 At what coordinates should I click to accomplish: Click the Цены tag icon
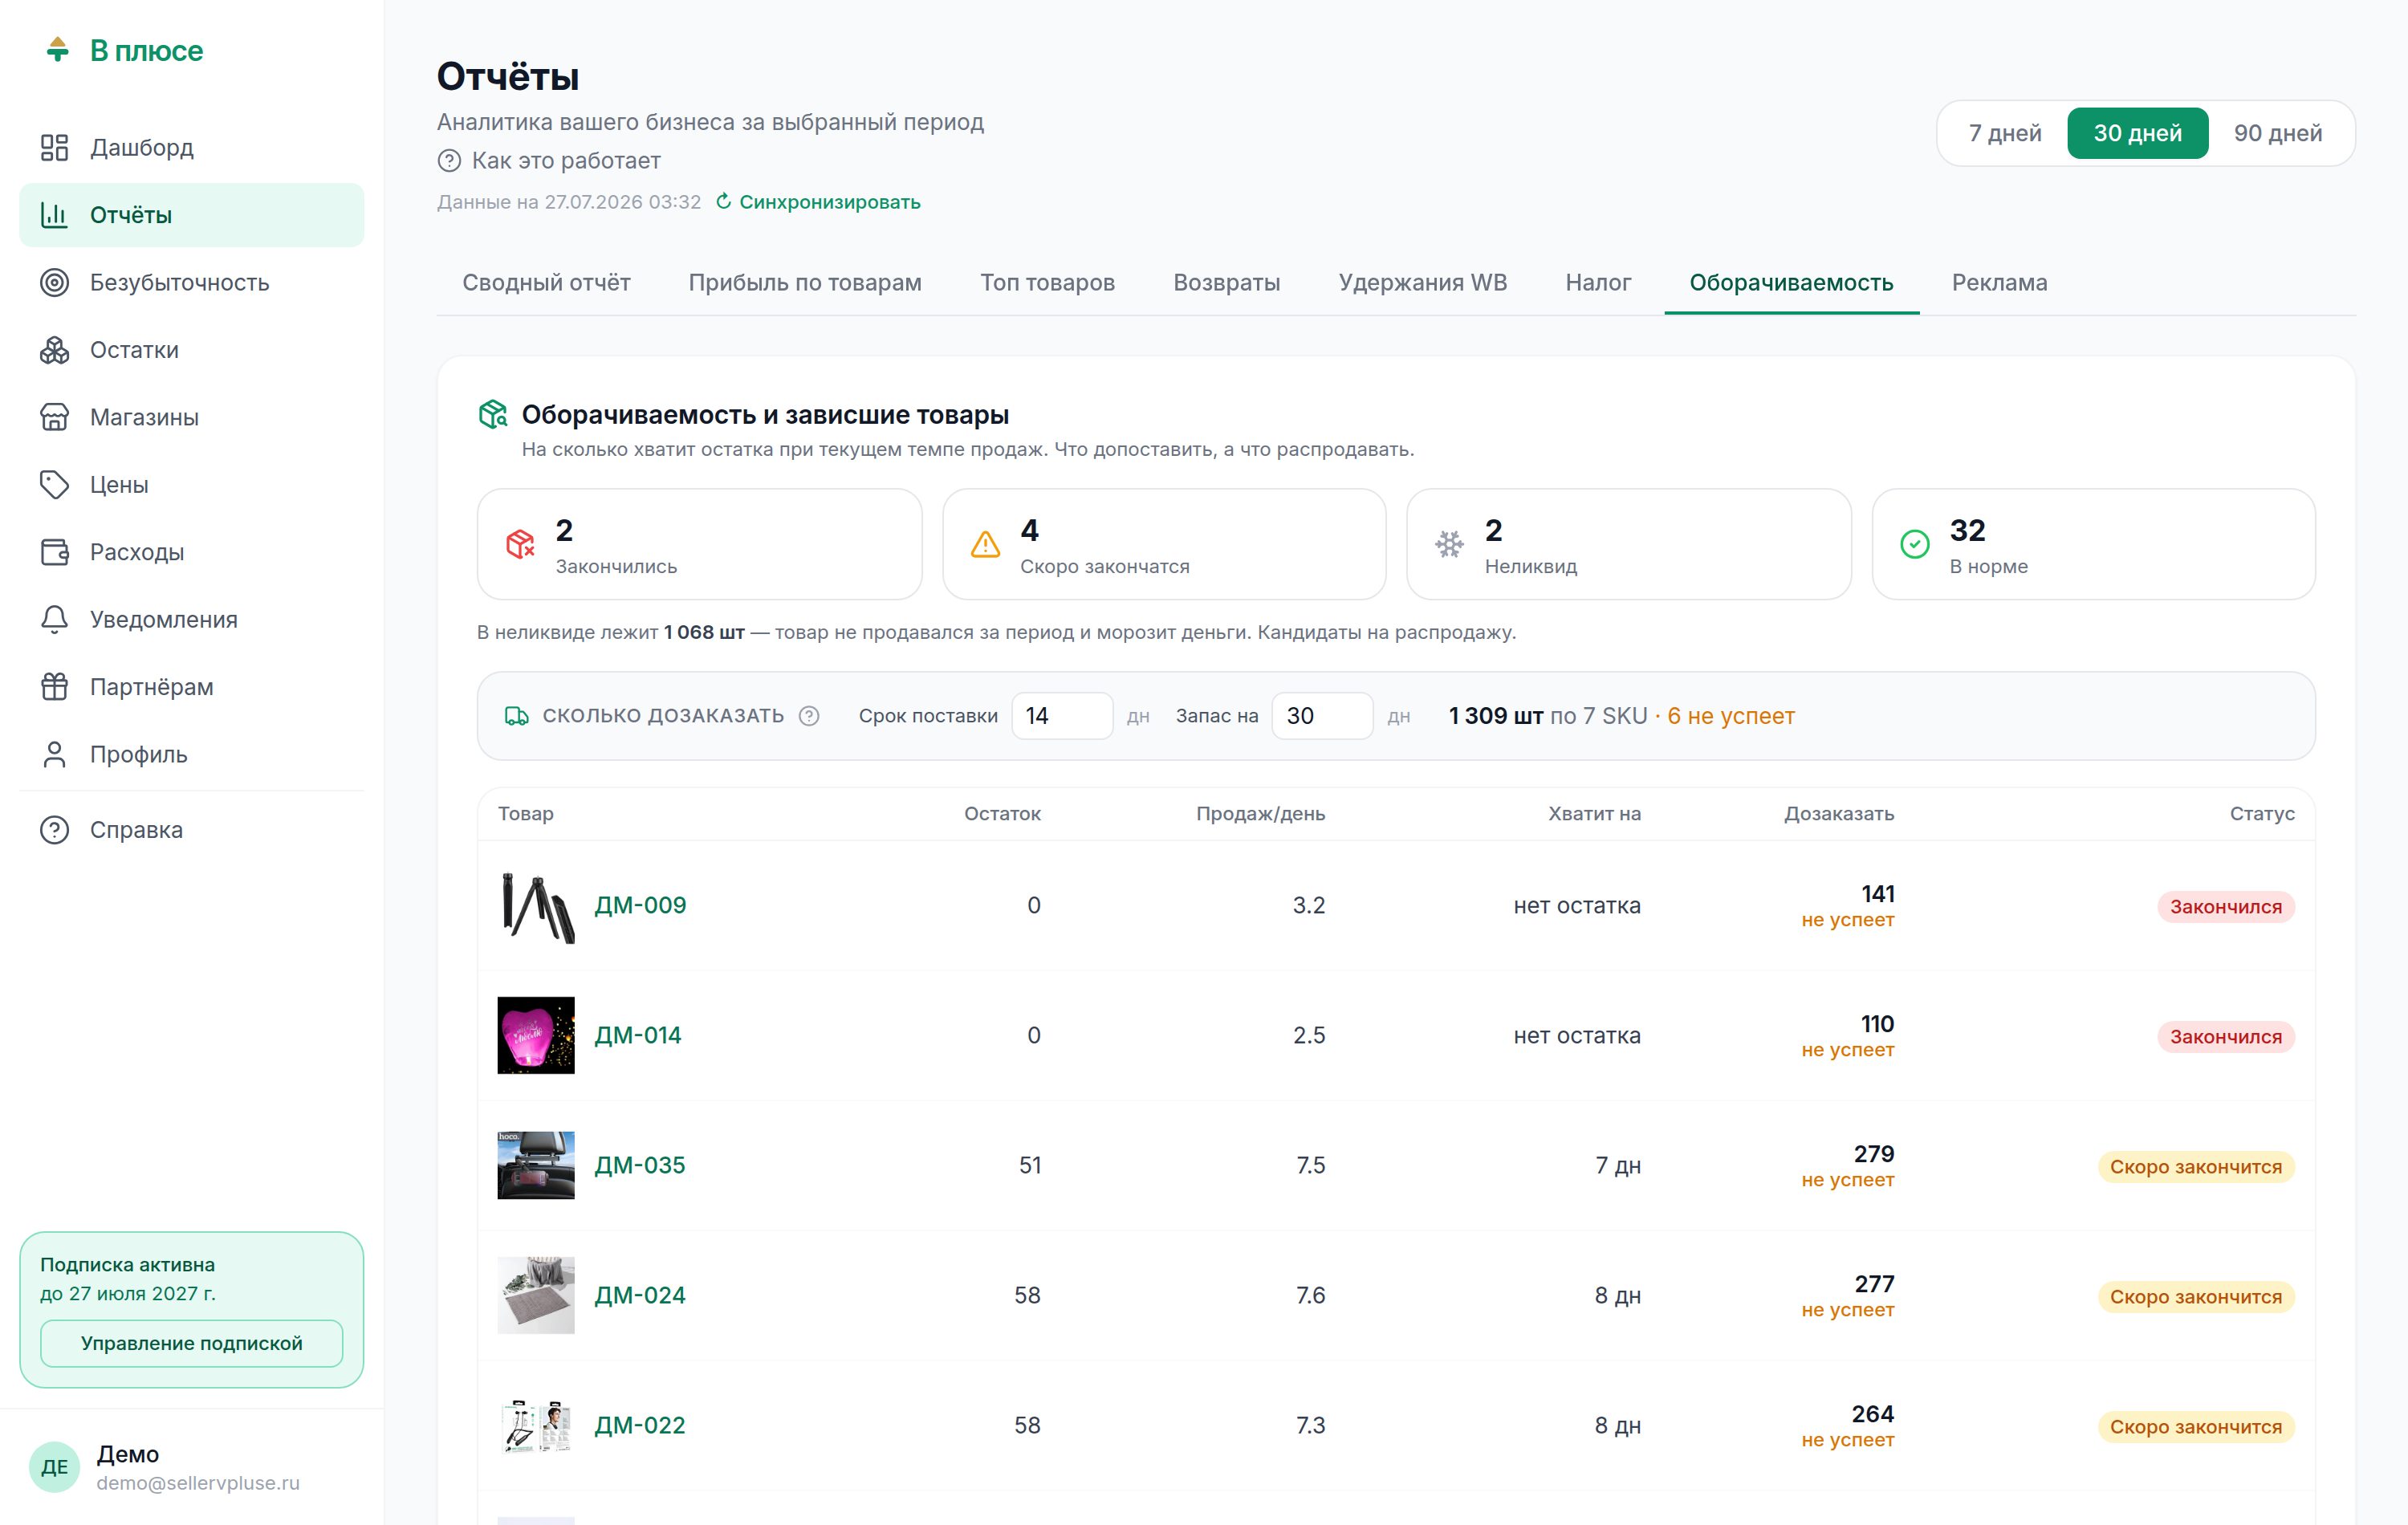54,485
